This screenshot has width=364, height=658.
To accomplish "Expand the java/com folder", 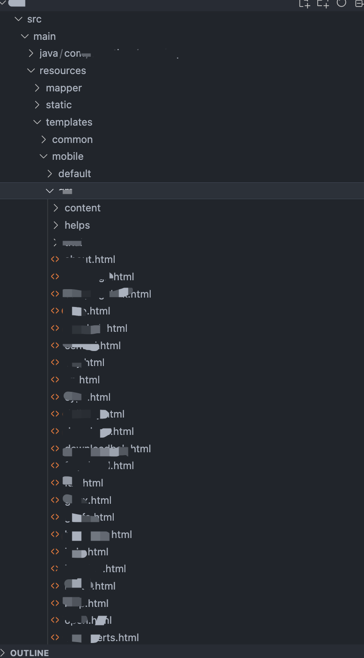I will 31,53.
